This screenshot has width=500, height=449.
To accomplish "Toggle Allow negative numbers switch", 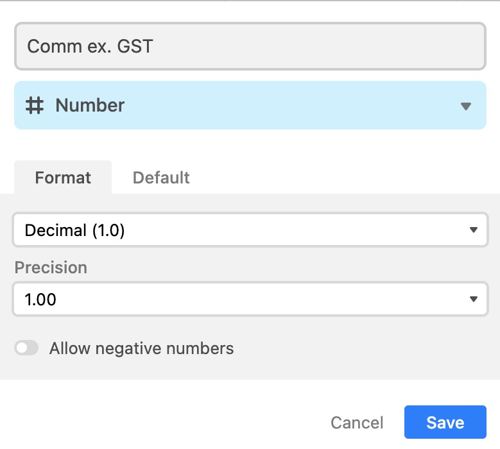I will pyautogui.click(x=26, y=348).
